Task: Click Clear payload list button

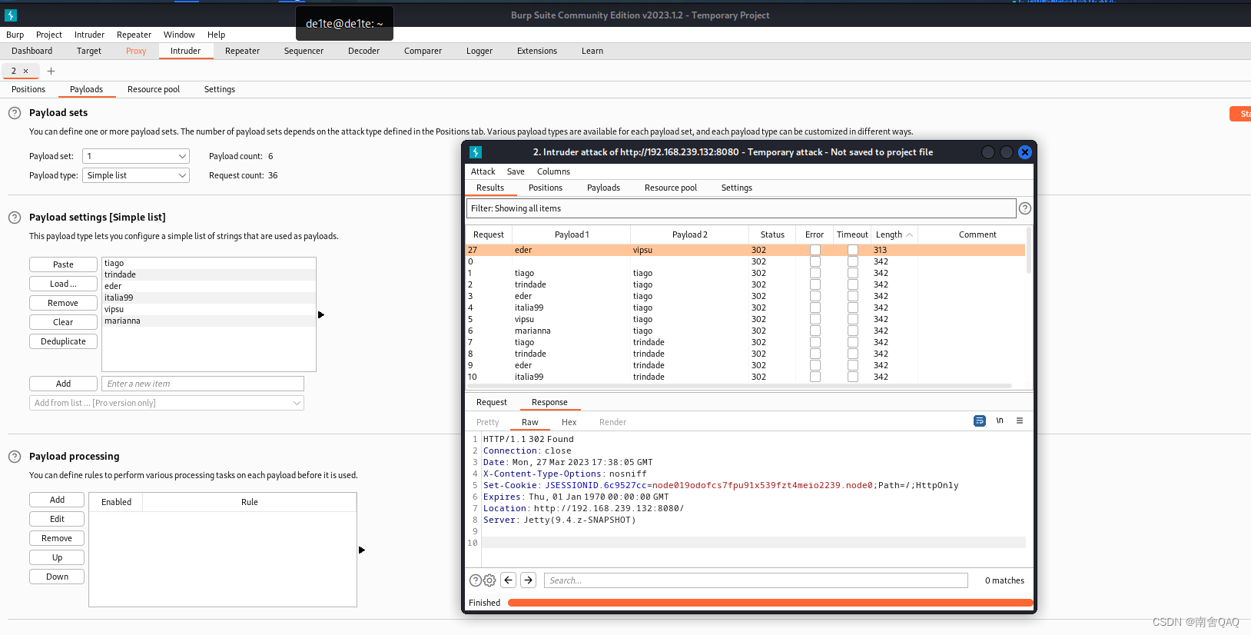Action: click(x=64, y=322)
